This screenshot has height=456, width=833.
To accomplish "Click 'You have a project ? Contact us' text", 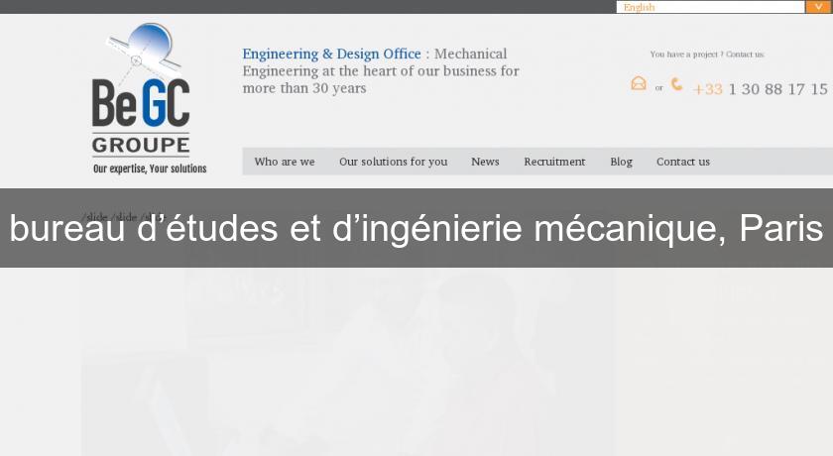I will click(706, 55).
